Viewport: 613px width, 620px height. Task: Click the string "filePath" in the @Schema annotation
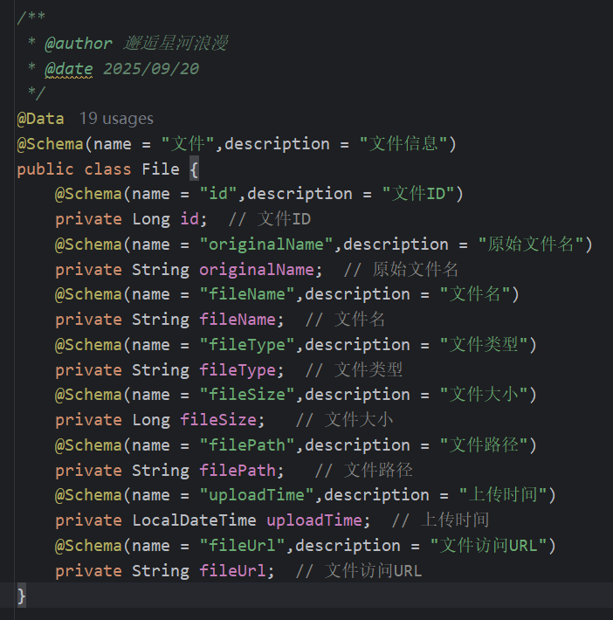pyautogui.click(x=247, y=445)
